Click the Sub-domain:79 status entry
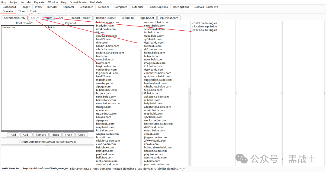Screen dimensions: 326x172 147,169
